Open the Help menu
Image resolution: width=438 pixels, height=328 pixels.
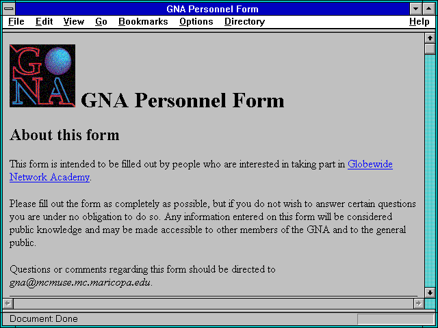click(x=420, y=22)
